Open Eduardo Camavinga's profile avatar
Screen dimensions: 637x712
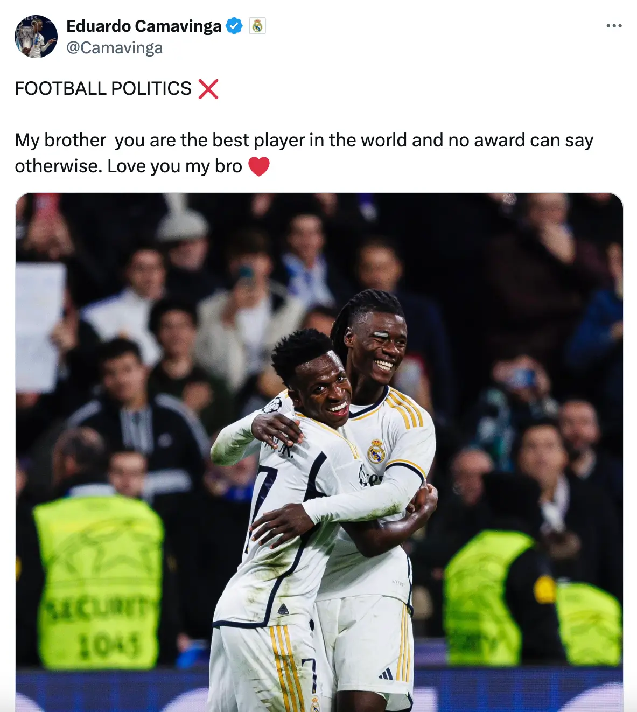coord(36,37)
